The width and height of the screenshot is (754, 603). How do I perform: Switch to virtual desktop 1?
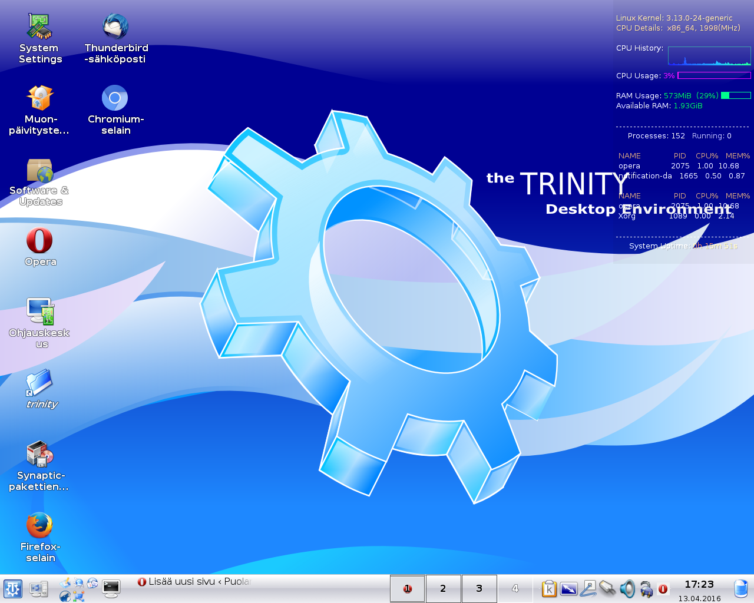[x=407, y=589]
